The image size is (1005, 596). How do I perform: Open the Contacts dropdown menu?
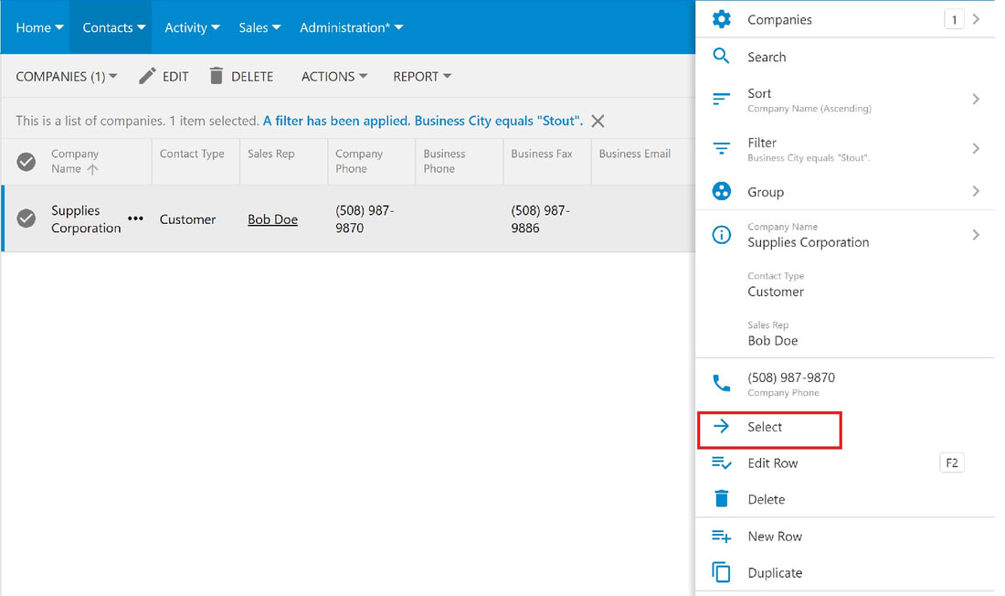pyautogui.click(x=113, y=27)
